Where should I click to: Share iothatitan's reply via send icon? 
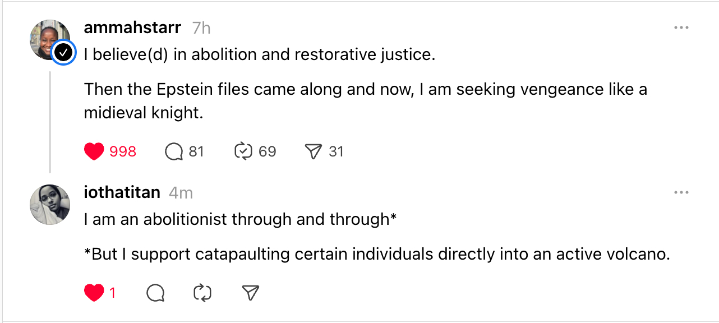[x=250, y=293]
